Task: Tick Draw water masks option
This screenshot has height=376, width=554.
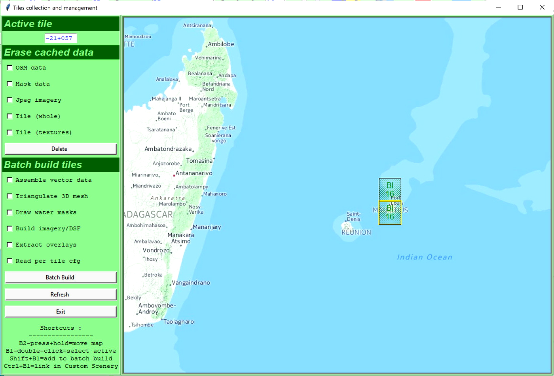Action: (x=10, y=213)
